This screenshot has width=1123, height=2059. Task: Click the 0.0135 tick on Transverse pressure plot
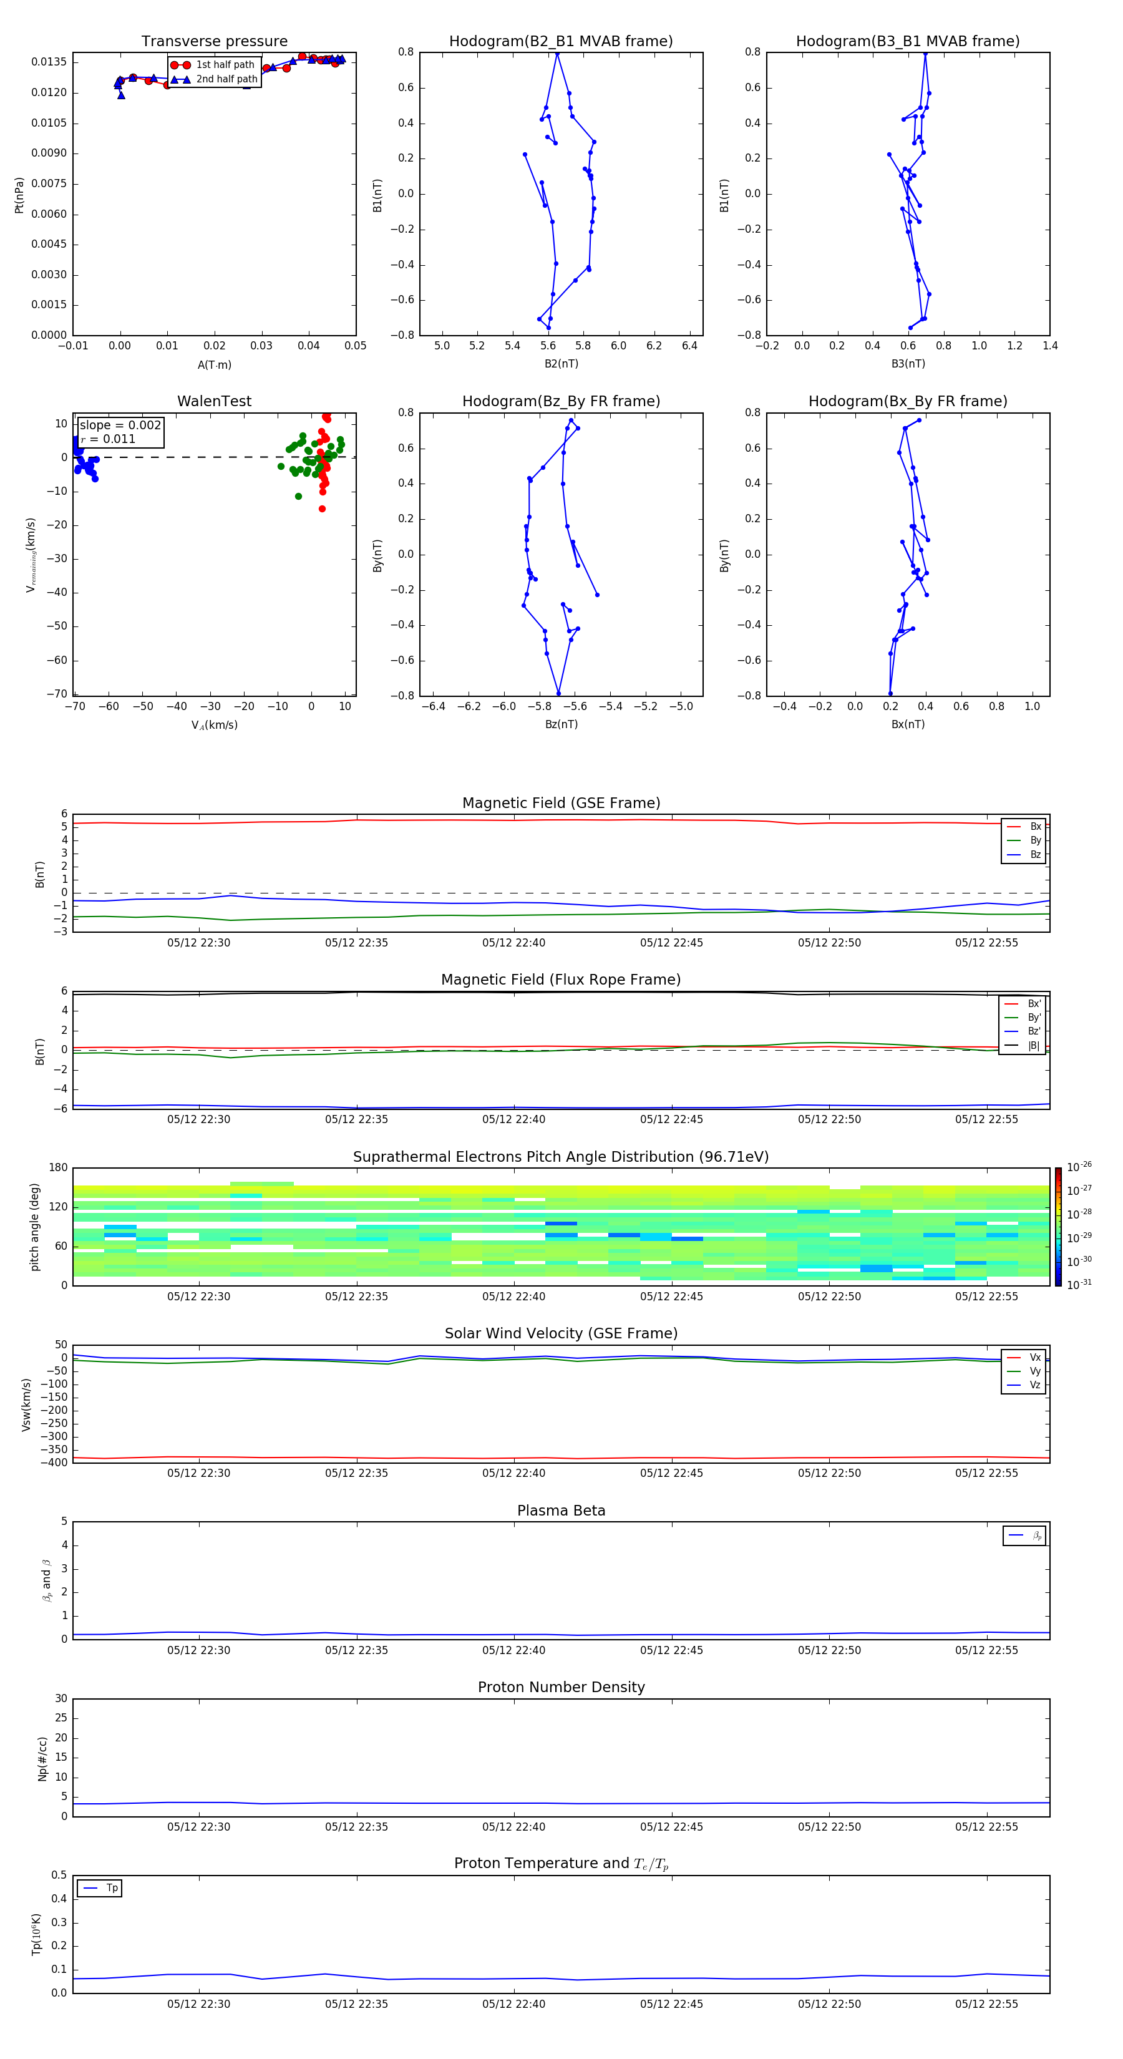(x=49, y=62)
